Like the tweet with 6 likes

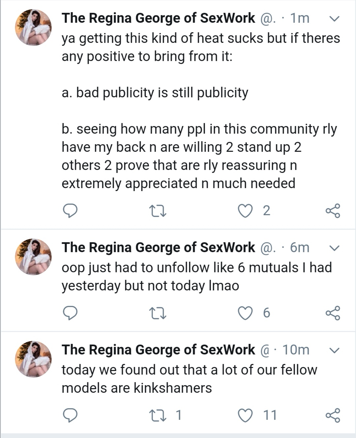(245, 313)
